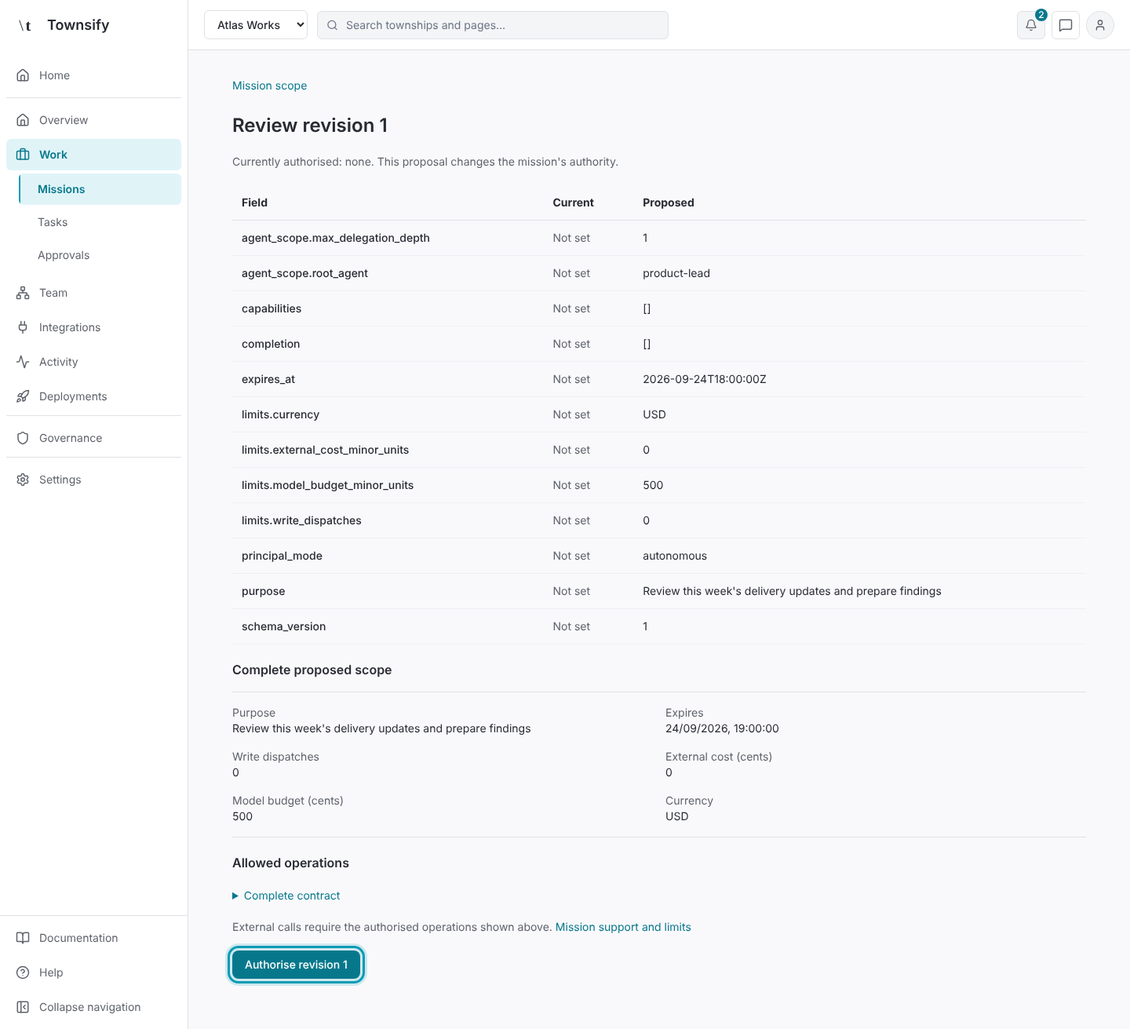Image resolution: width=1130 pixels, height=1029 pixels.
Task: Open notifications bell icon
Action: click(1031, 25)
